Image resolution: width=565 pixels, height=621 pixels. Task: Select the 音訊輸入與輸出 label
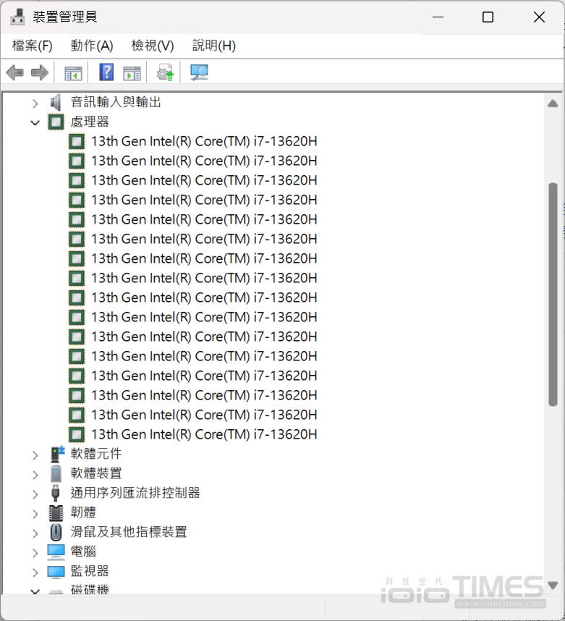(x=116, y=102)
